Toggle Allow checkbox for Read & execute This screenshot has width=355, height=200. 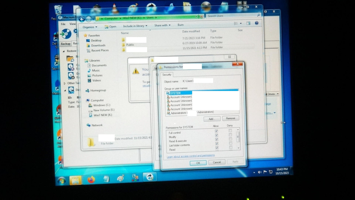[x=217, y=139]
